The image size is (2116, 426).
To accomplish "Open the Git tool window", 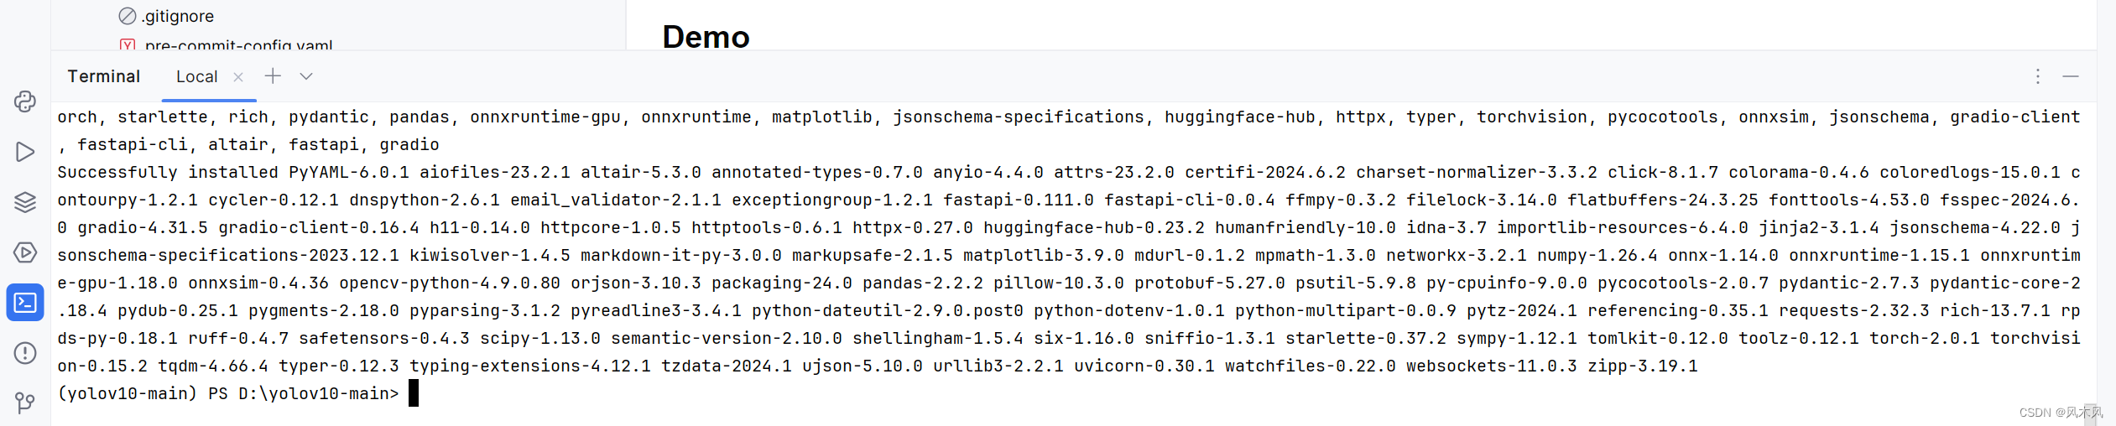I will (x=25, y=403).
